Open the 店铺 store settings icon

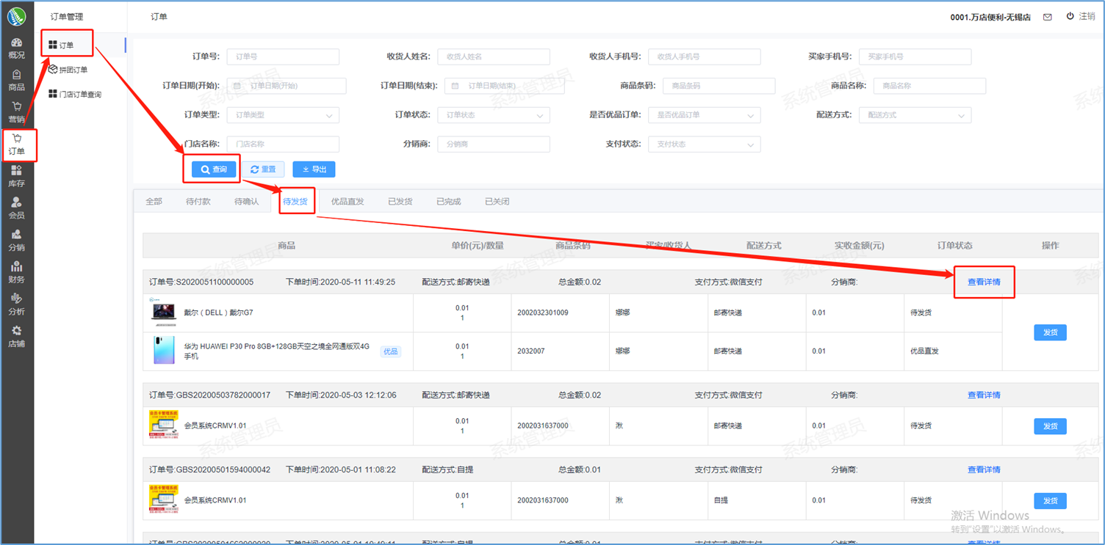pyautogui.click(x=16, y=336)
